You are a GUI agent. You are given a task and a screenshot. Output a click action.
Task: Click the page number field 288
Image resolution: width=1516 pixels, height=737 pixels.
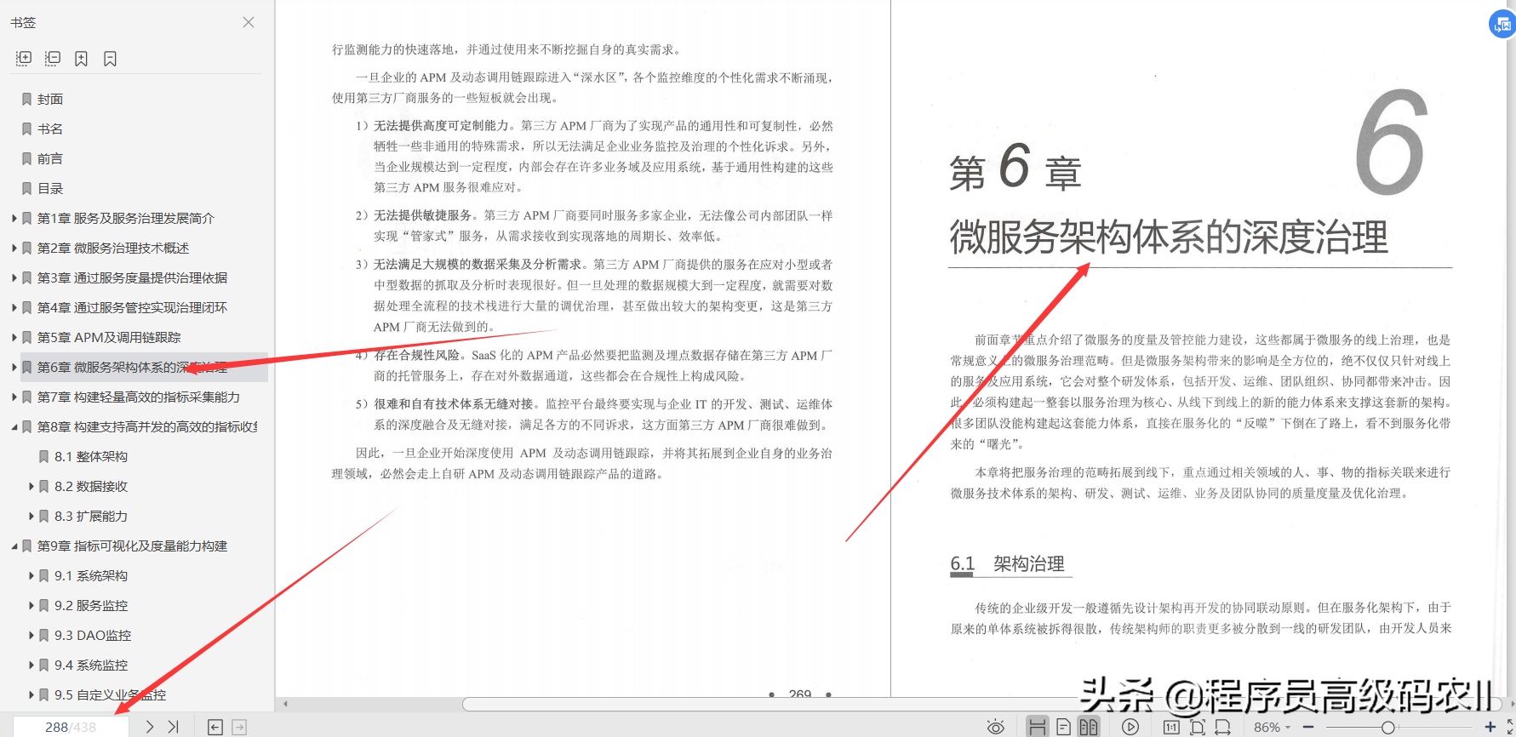click(x=72, y=727)
